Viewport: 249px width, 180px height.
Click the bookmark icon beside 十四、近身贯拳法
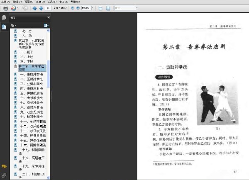[x=16, y=136]
